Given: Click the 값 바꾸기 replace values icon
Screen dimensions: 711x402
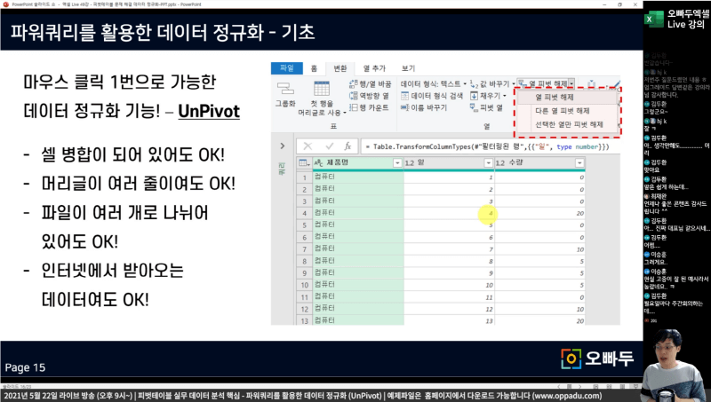Looking at the screenshot, I should pos(474,84).
